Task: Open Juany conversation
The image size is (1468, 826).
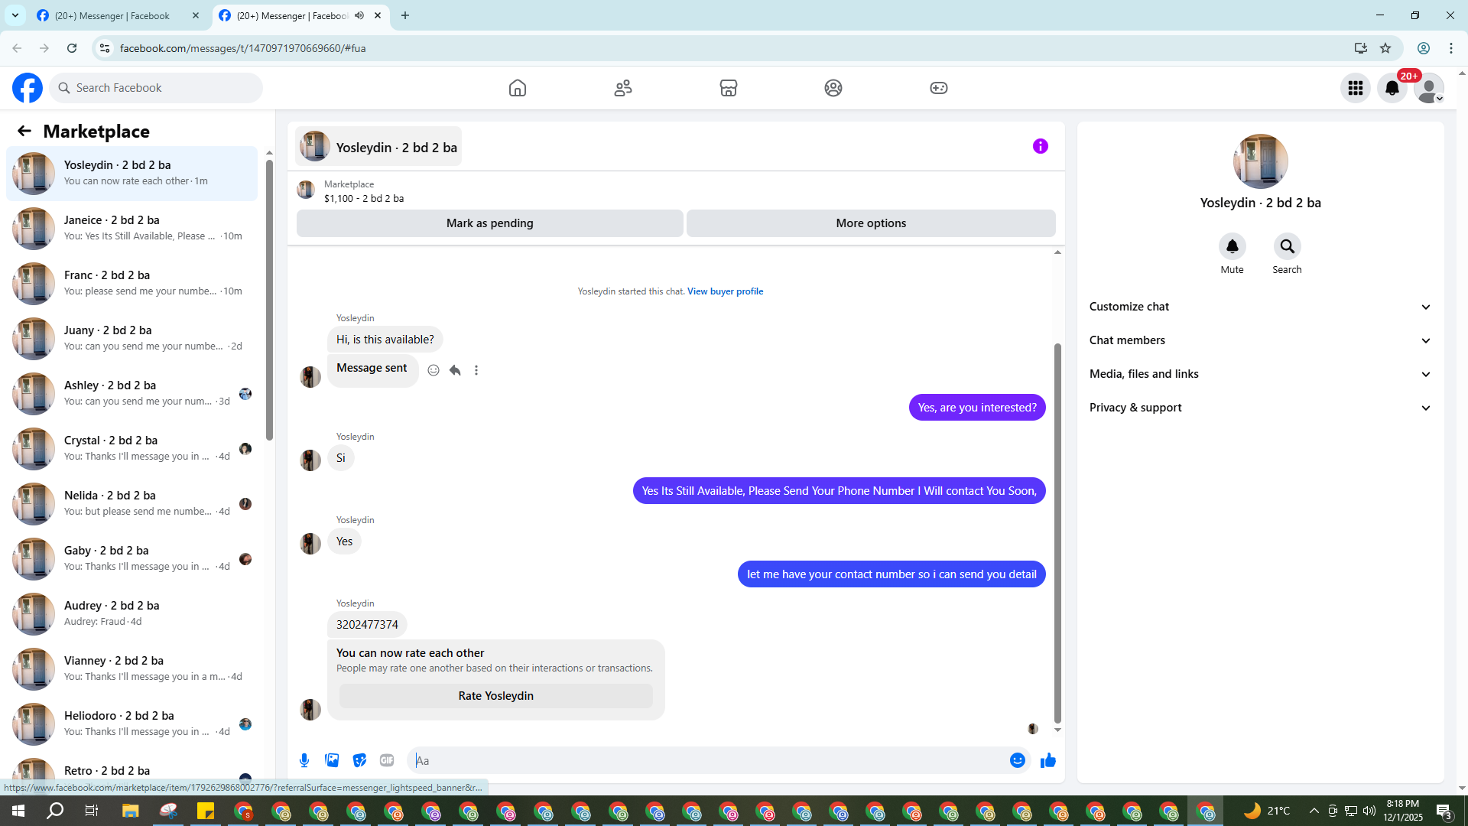Action: click(132, 339)
